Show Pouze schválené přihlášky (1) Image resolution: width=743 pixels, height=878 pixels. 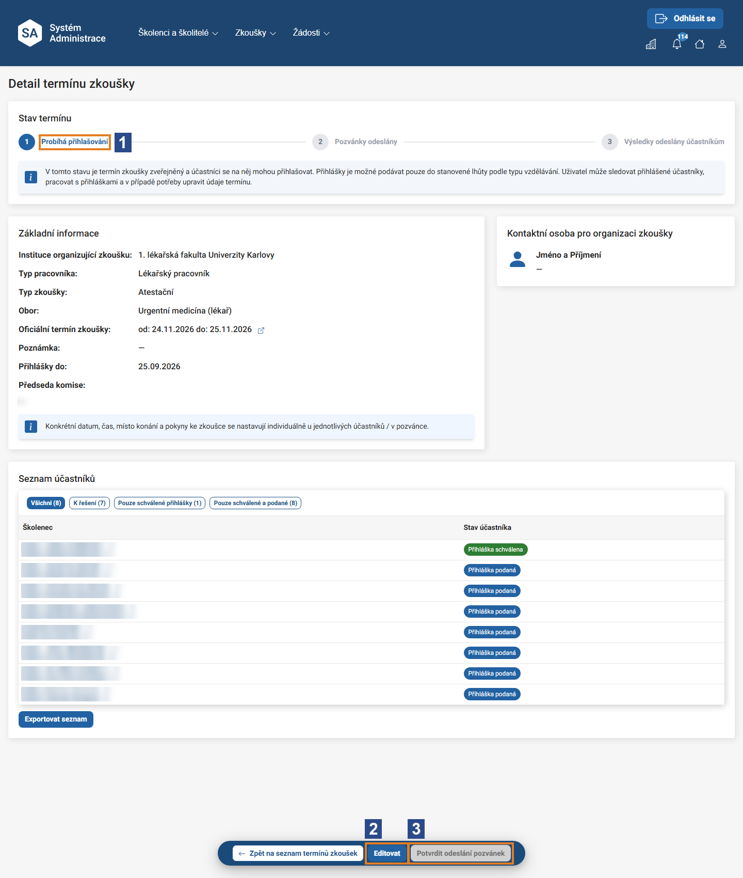point(159,503)
